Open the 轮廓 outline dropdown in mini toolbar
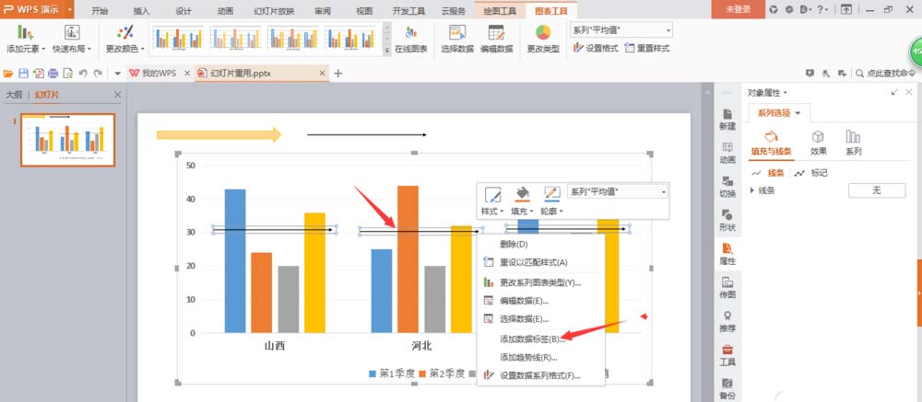The height and width of the screenshot is (402, 922). [x=551, y=201]
